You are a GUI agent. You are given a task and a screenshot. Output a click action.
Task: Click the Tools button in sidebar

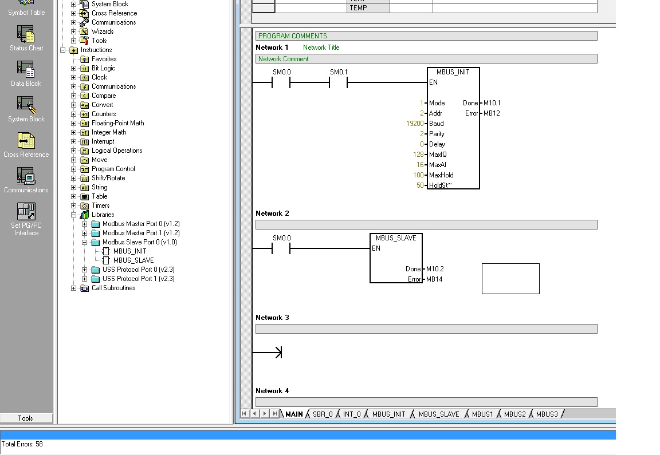coord(26,418)
